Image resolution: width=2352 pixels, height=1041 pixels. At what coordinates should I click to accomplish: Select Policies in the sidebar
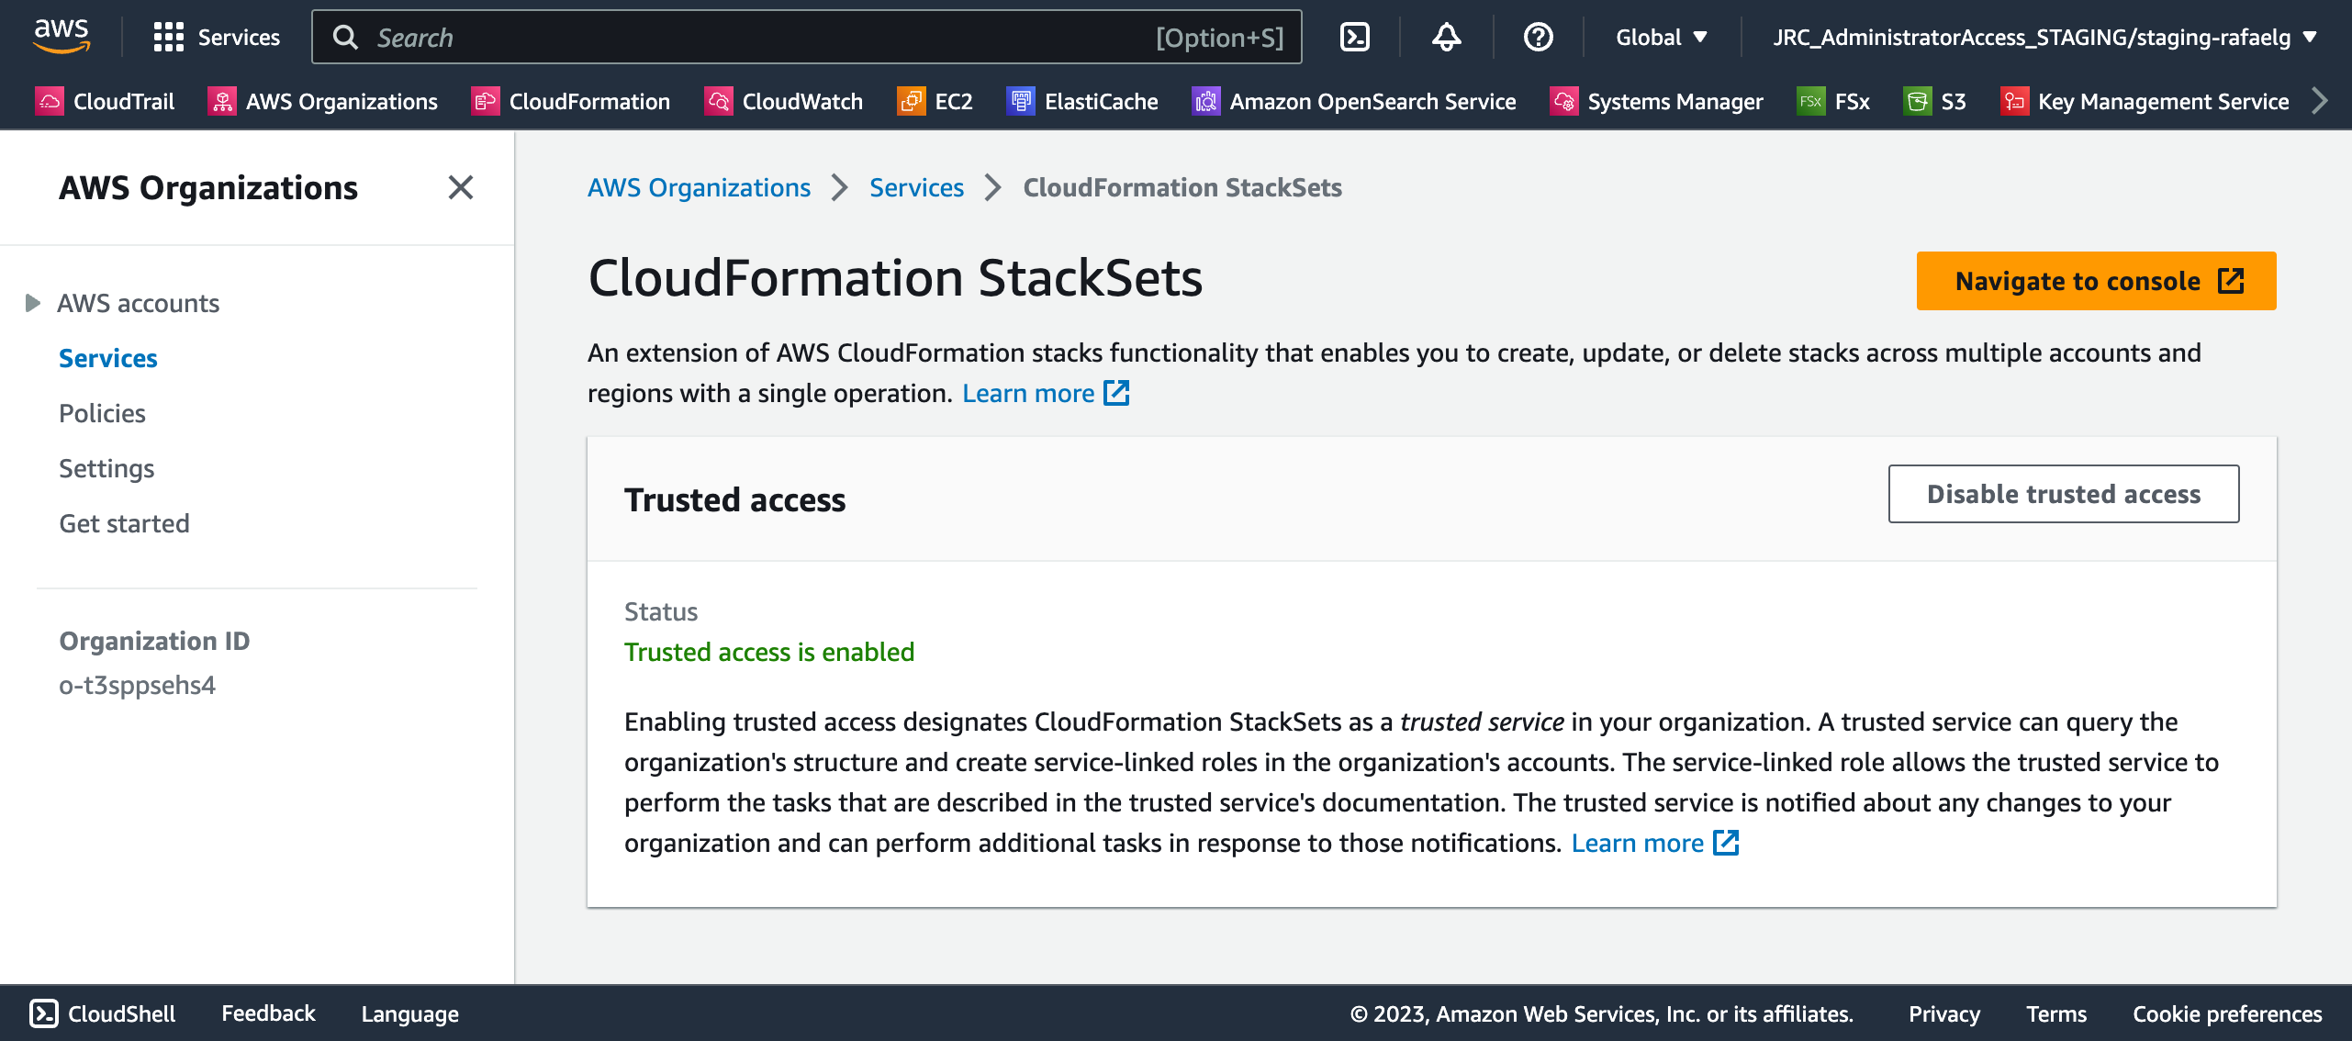click(102, 413)
